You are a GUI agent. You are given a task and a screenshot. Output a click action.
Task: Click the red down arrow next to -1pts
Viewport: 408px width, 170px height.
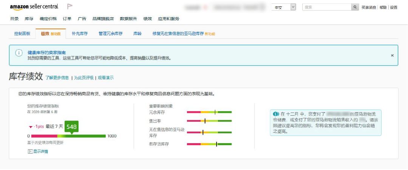click(31, 127)
